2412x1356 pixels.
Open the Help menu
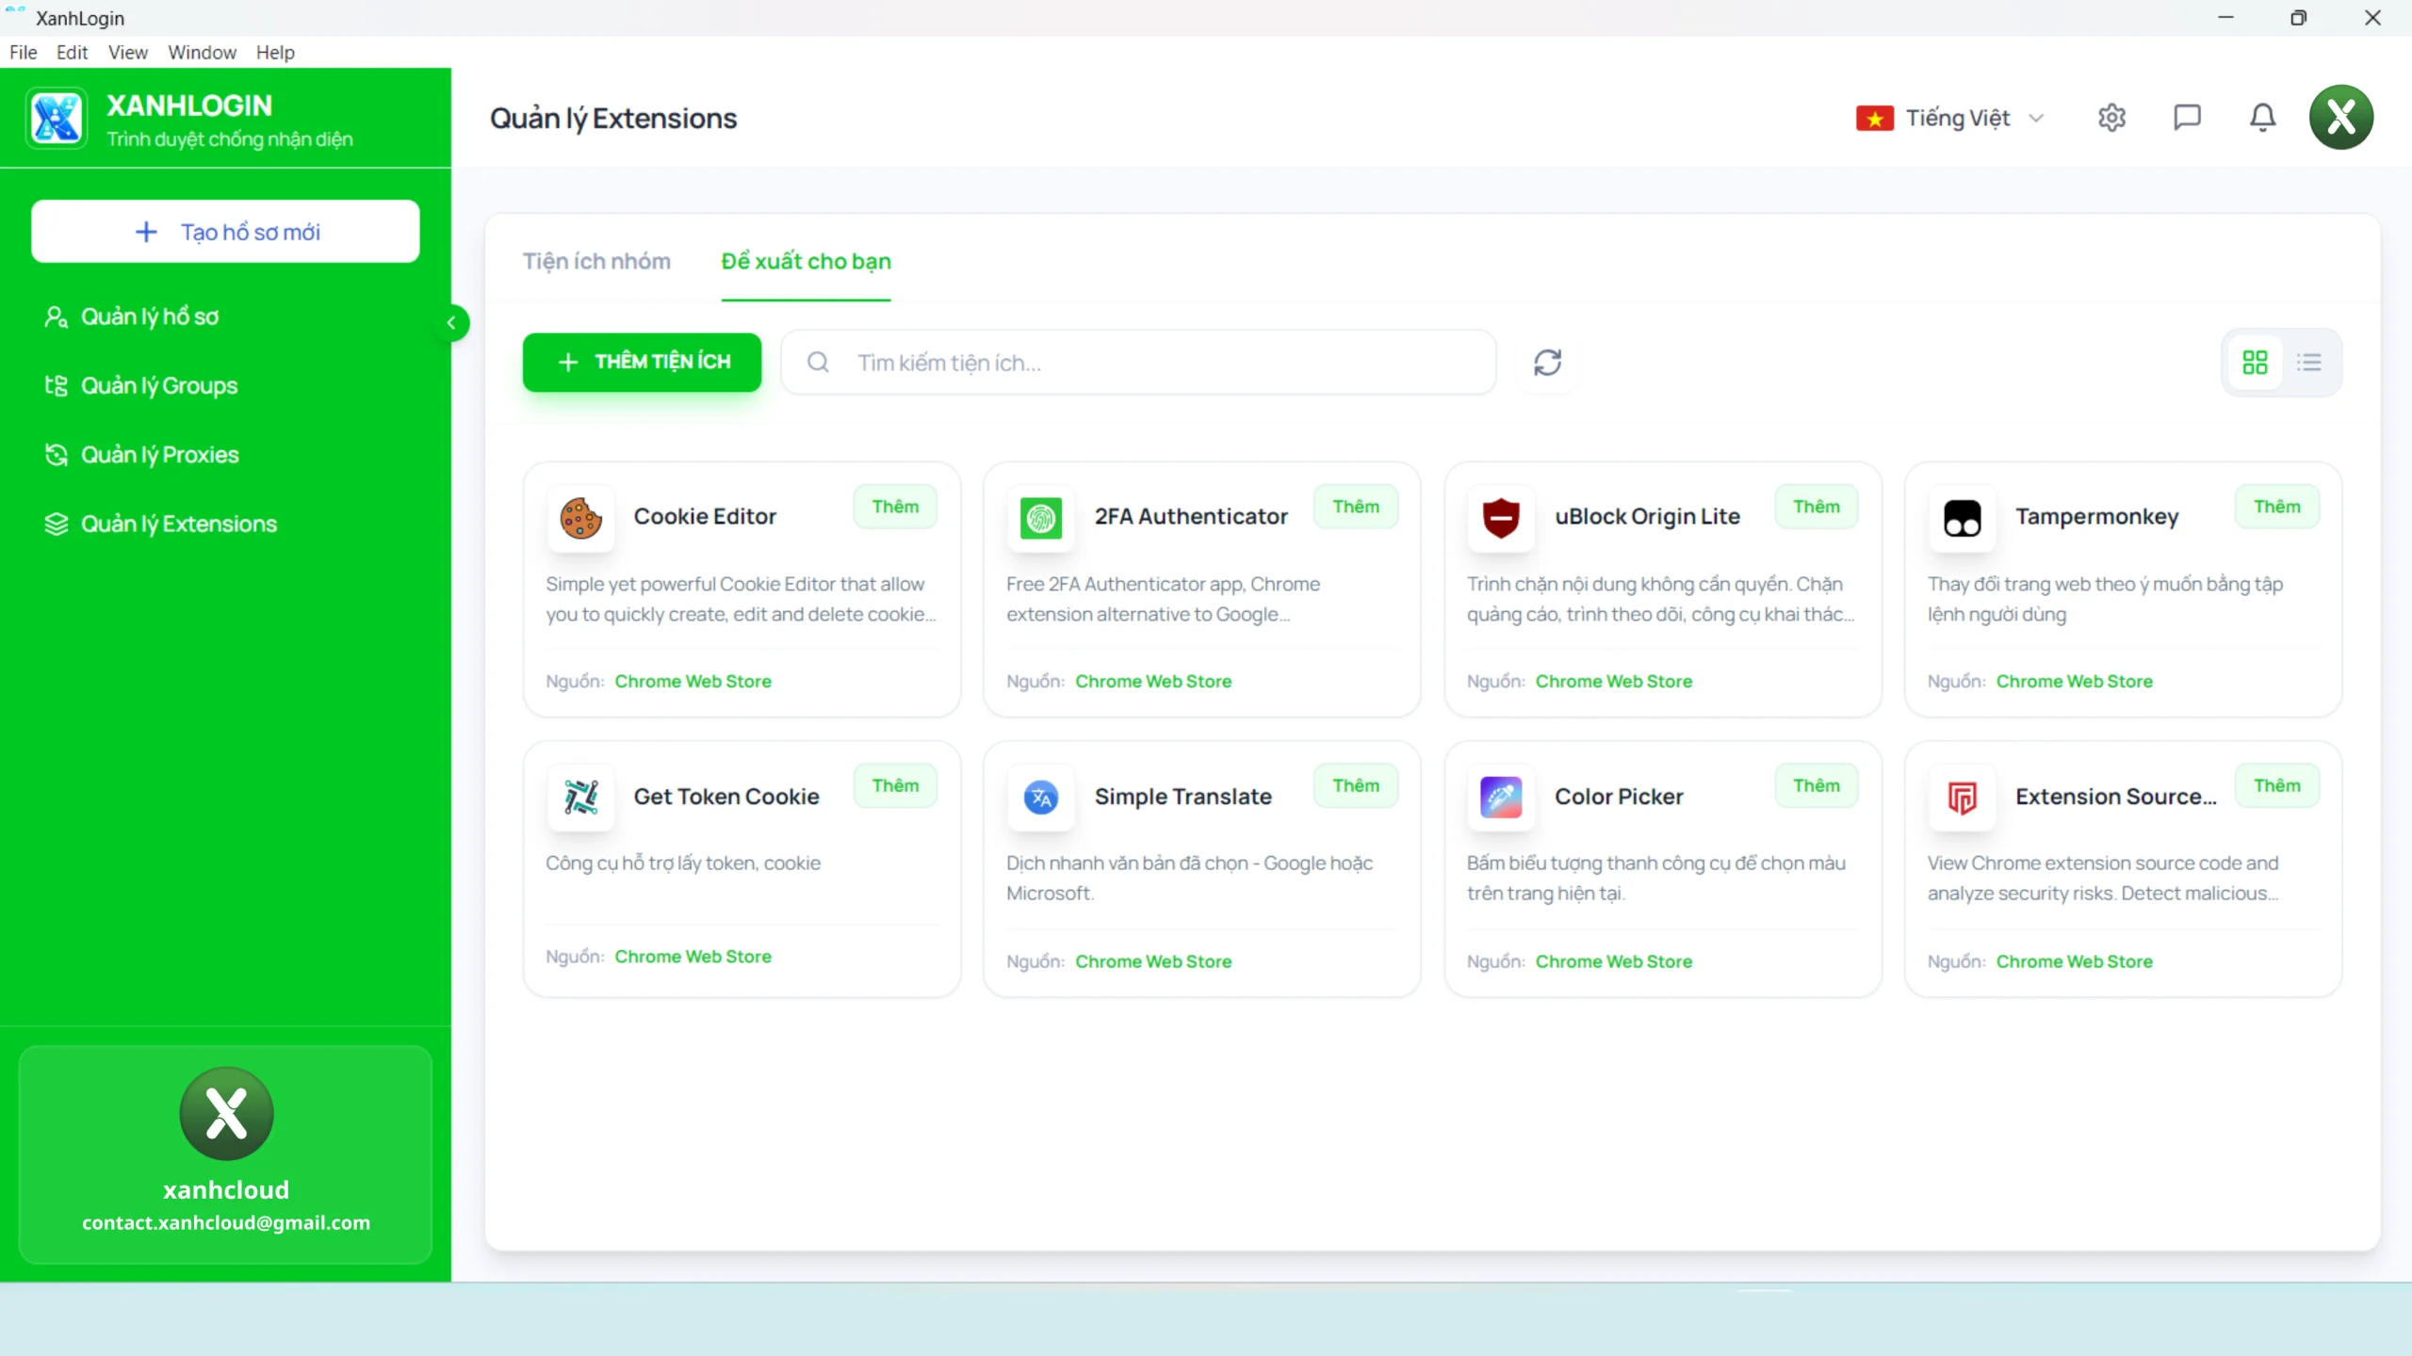(x=275, y=52)
